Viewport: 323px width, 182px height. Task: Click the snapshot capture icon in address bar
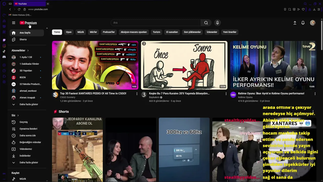(289, 9)
